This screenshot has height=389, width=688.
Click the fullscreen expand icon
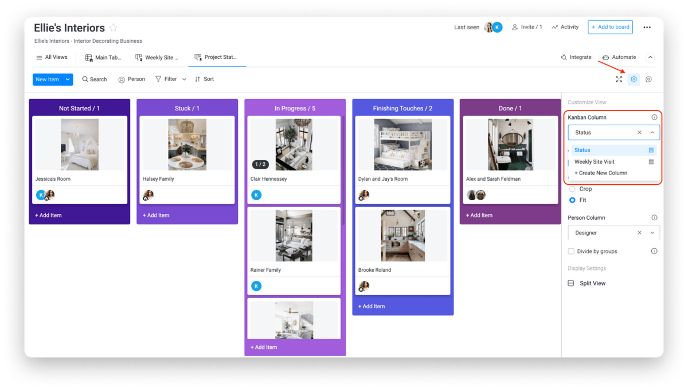pyautogui.click(x=619, y=80)
